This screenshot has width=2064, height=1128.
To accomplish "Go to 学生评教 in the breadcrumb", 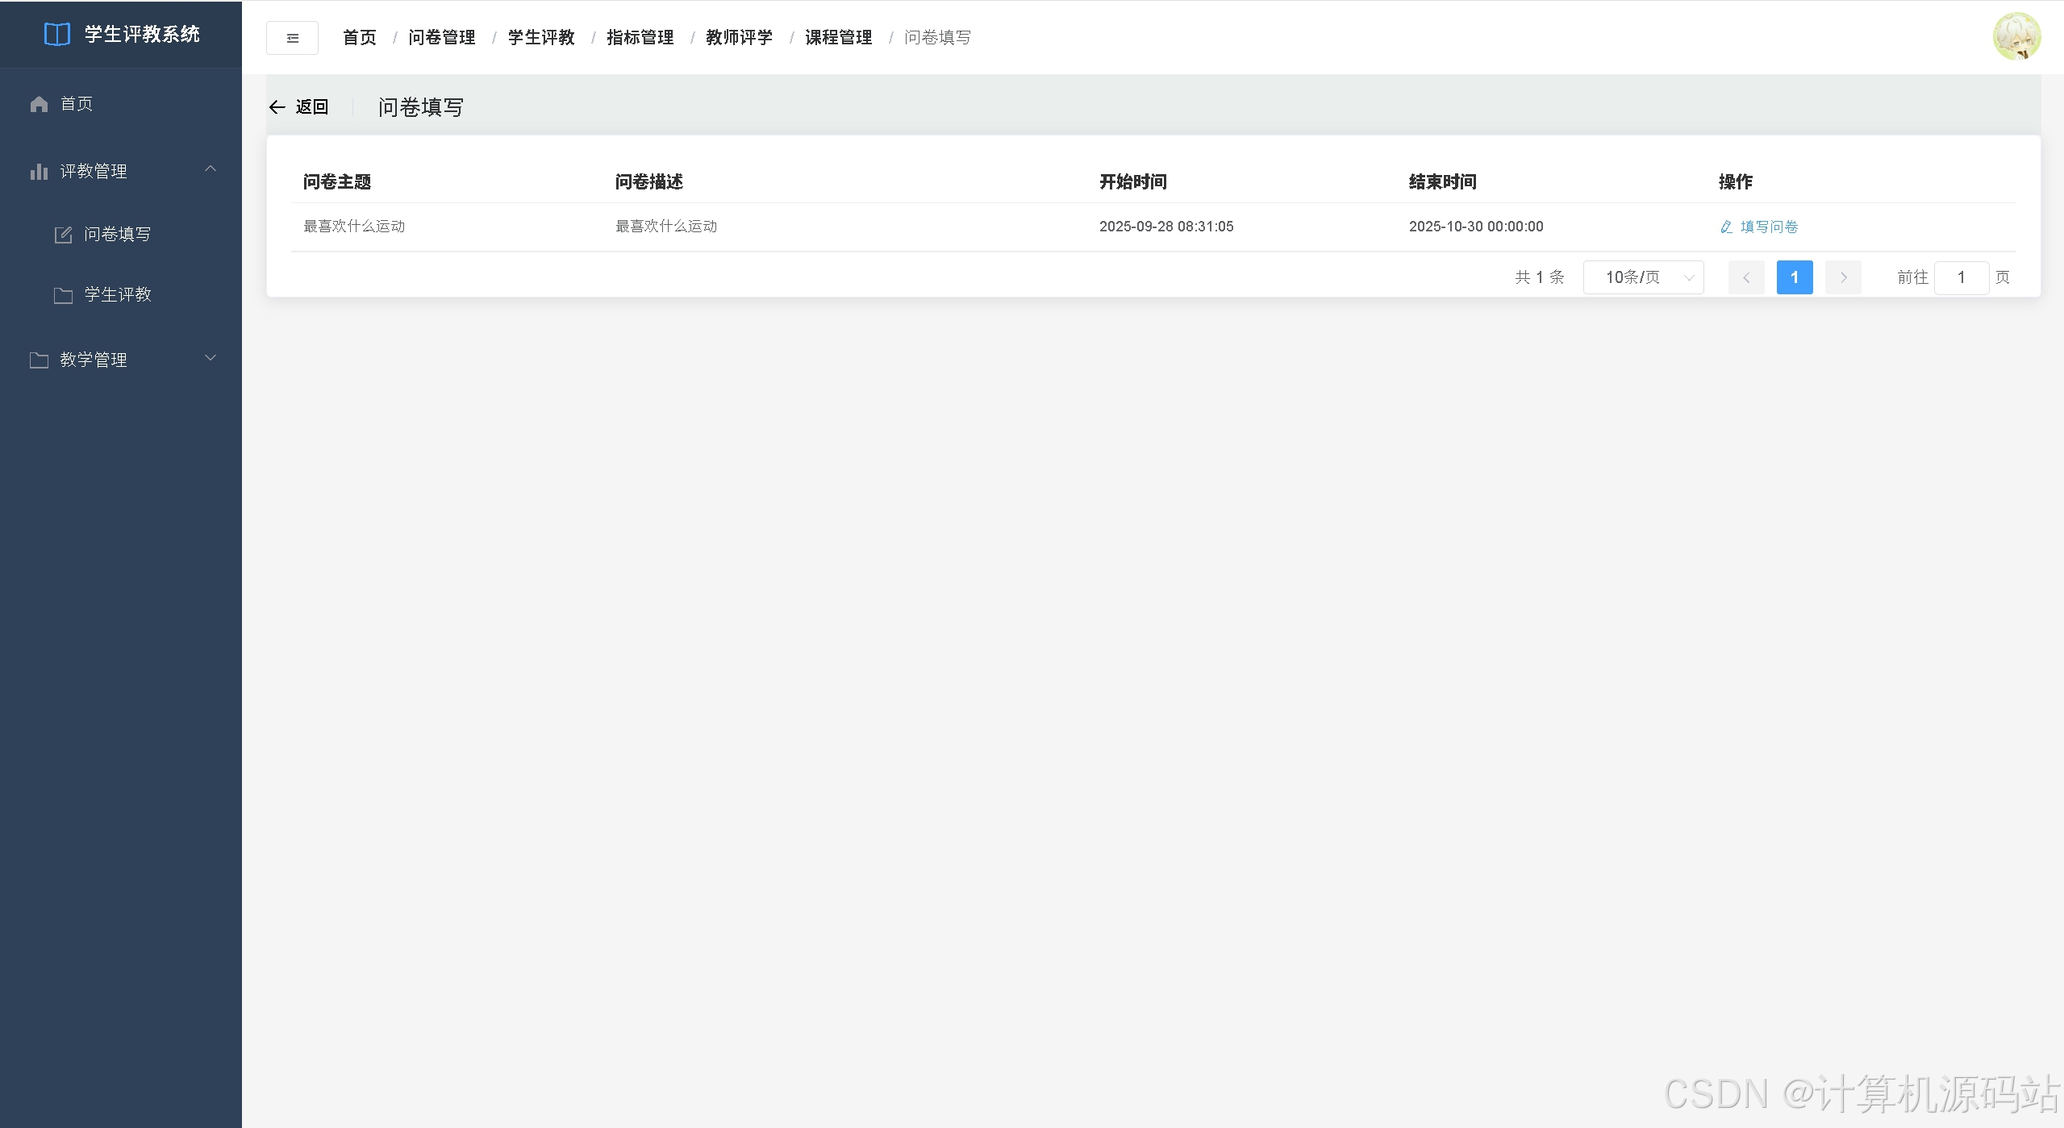I will 541,38.
